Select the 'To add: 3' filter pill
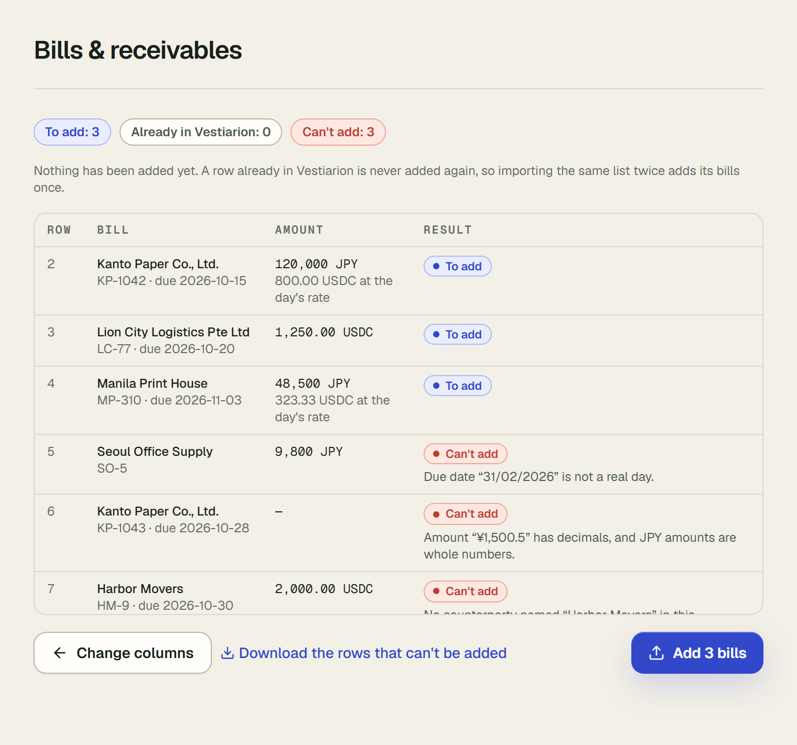 click(x=72, y=132)
